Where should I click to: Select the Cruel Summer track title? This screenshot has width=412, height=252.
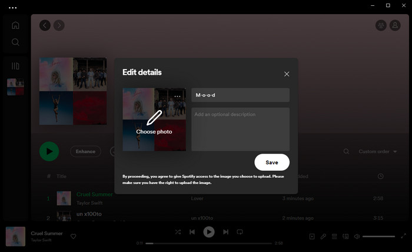[x=95, y=194]
